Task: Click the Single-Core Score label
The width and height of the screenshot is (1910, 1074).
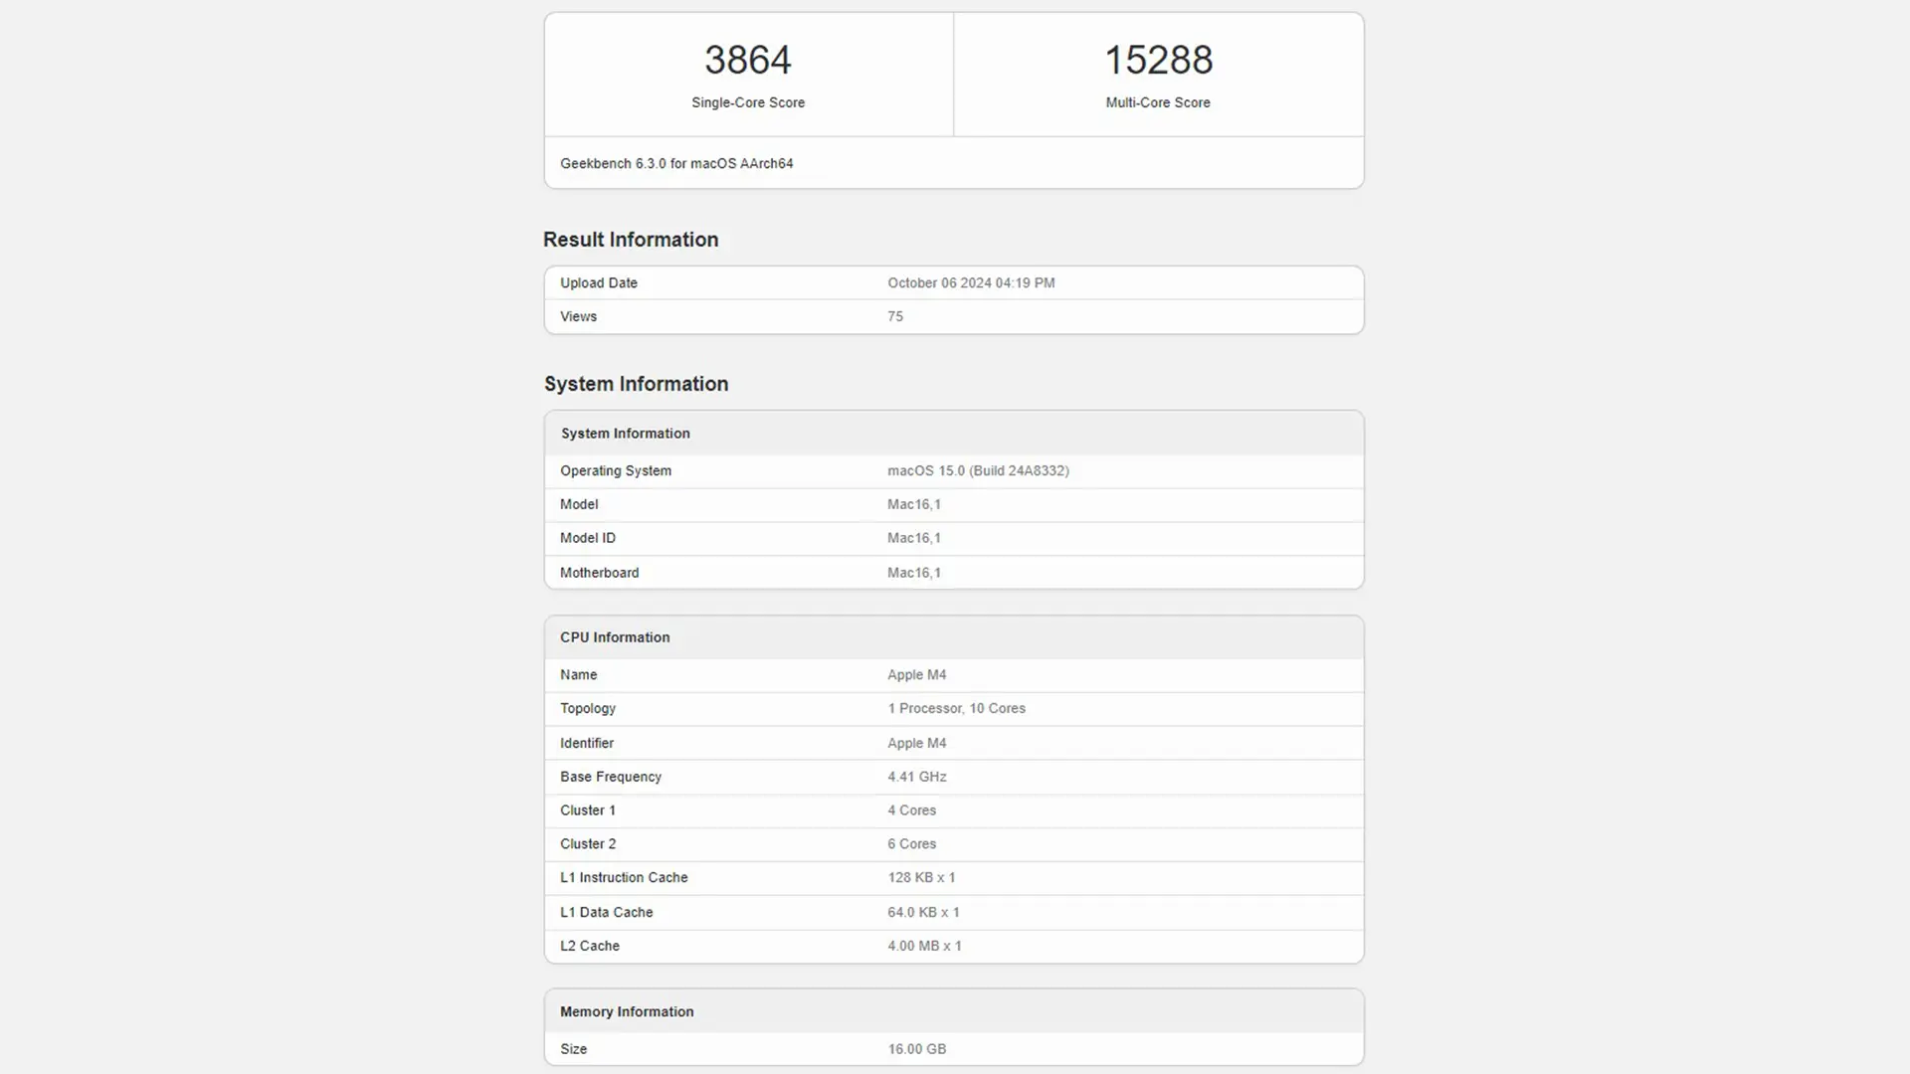Action: [748, 102]
